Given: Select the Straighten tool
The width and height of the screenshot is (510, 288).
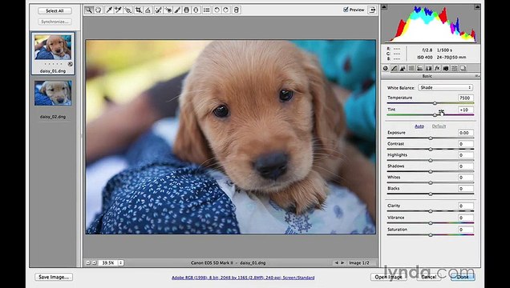Looking at the screenshot, I should (148, 10).
